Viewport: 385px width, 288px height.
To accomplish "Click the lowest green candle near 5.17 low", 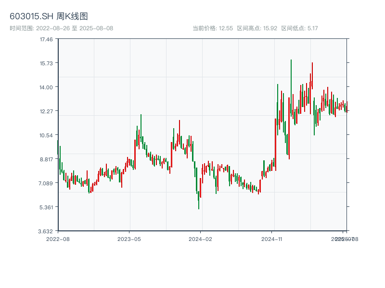I will pyautogui.click(x=199, y=200).
